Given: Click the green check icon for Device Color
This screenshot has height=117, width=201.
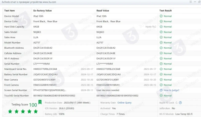Looking at the screenshot, I should tap(161, 21).
